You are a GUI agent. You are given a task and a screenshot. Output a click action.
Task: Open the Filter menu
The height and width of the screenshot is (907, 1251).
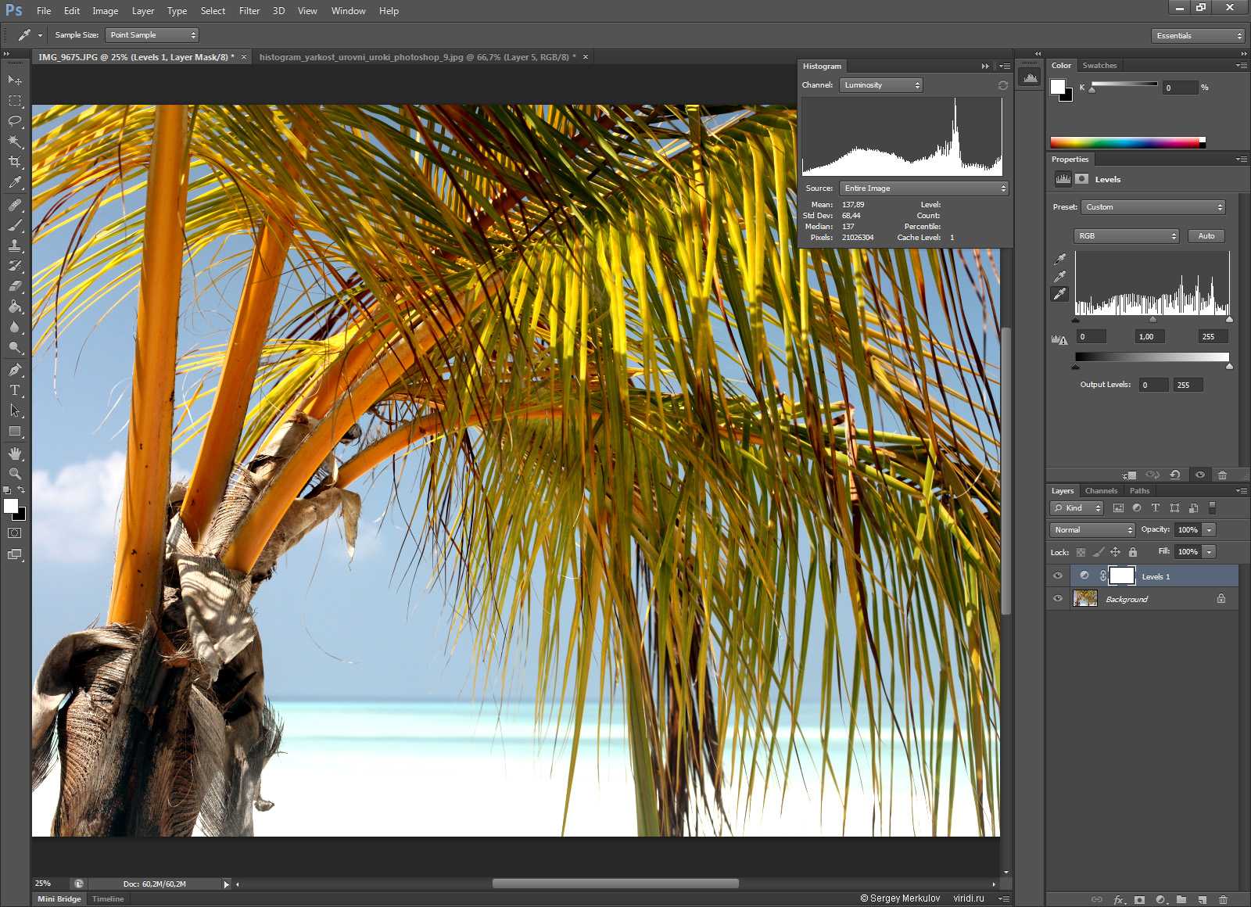249,11
